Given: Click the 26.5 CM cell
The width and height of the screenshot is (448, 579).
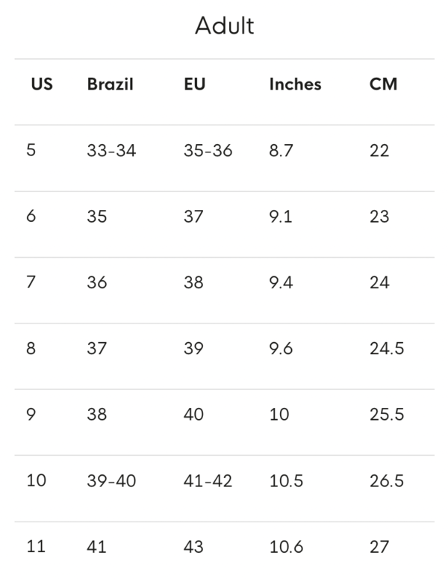Looking at the screenshot, I should coord(387,481).
